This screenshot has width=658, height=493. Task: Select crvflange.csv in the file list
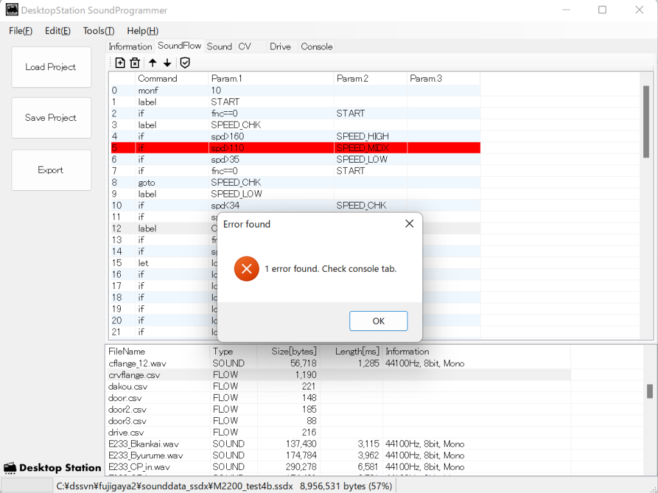(x=134, y=375)
